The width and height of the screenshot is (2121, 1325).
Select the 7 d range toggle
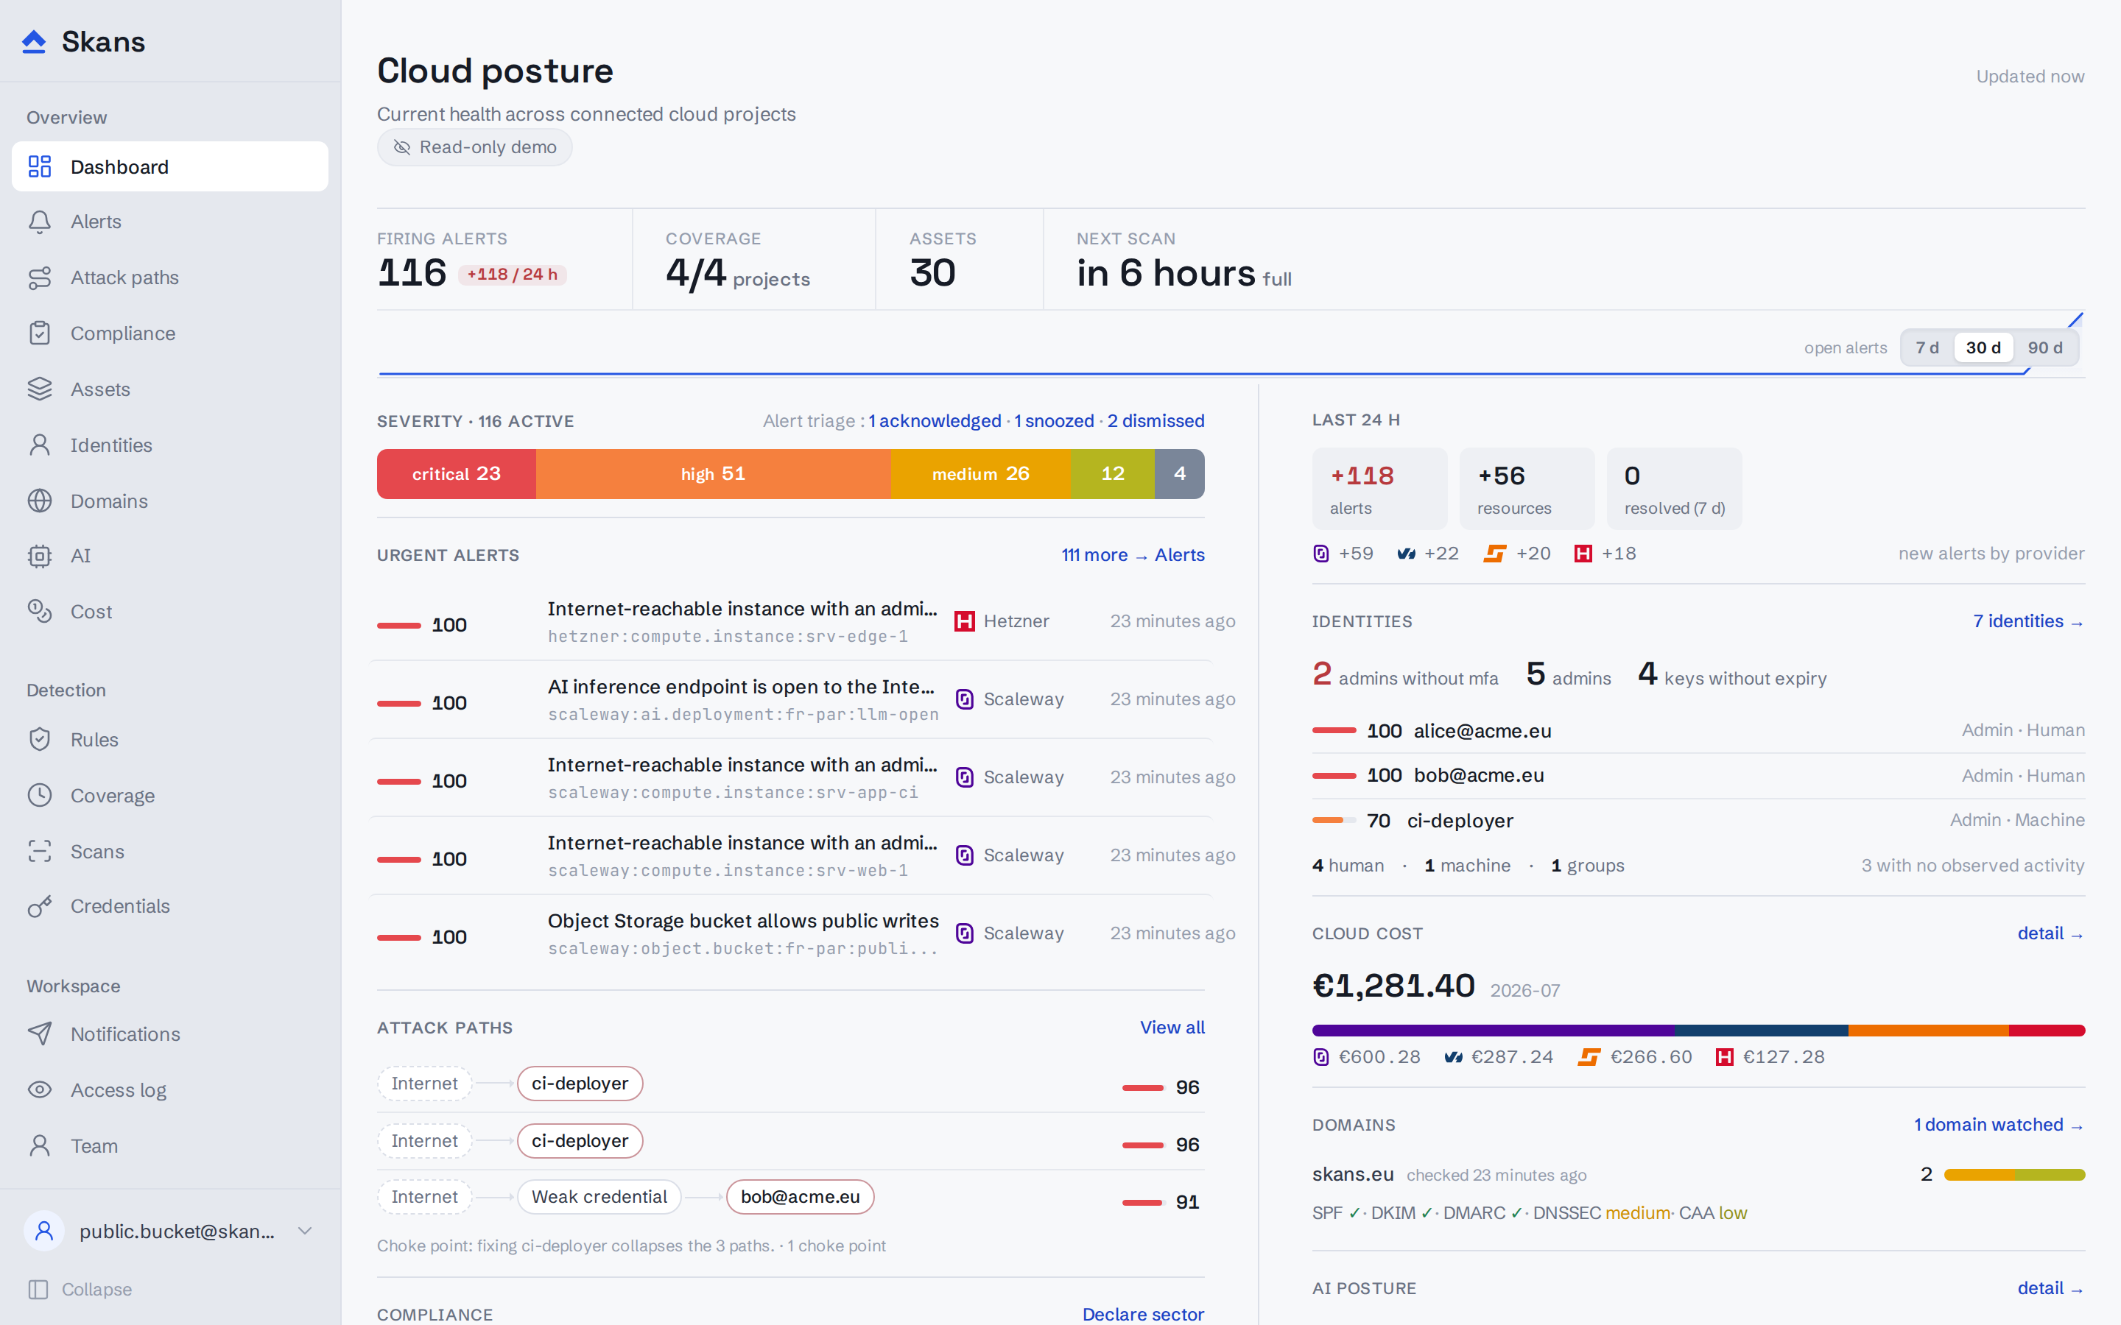point(1927,348)
